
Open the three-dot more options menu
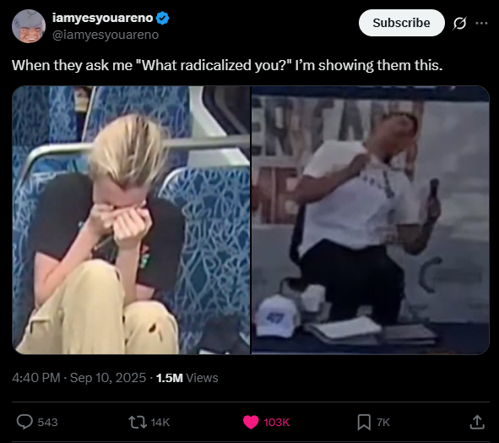click(481, 23)
